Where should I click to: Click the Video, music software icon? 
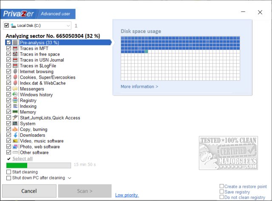click(15, 141)
